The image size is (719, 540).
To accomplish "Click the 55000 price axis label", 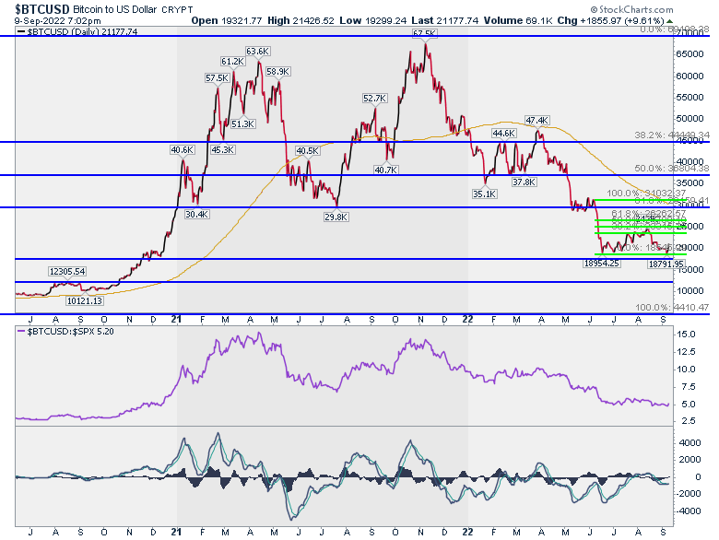I will coord(690,97).
